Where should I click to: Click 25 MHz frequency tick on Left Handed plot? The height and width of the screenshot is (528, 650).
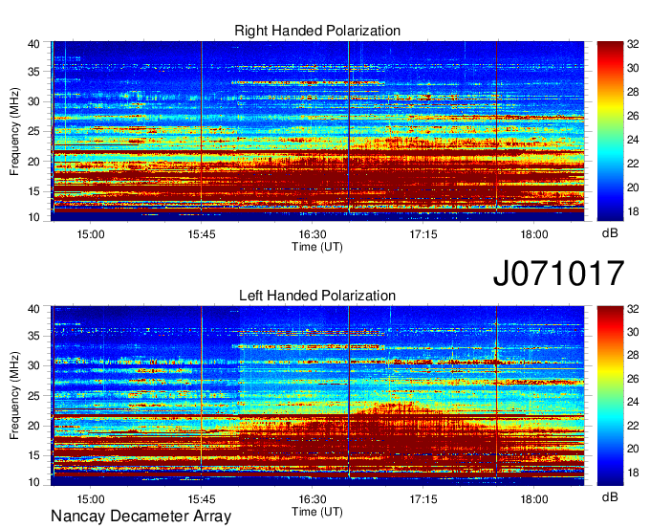[33, 396]
